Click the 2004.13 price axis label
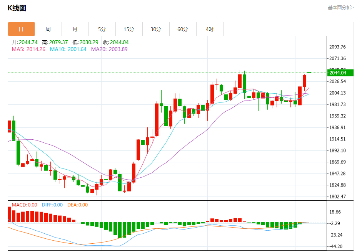The image size is (357, 251). 337,93
